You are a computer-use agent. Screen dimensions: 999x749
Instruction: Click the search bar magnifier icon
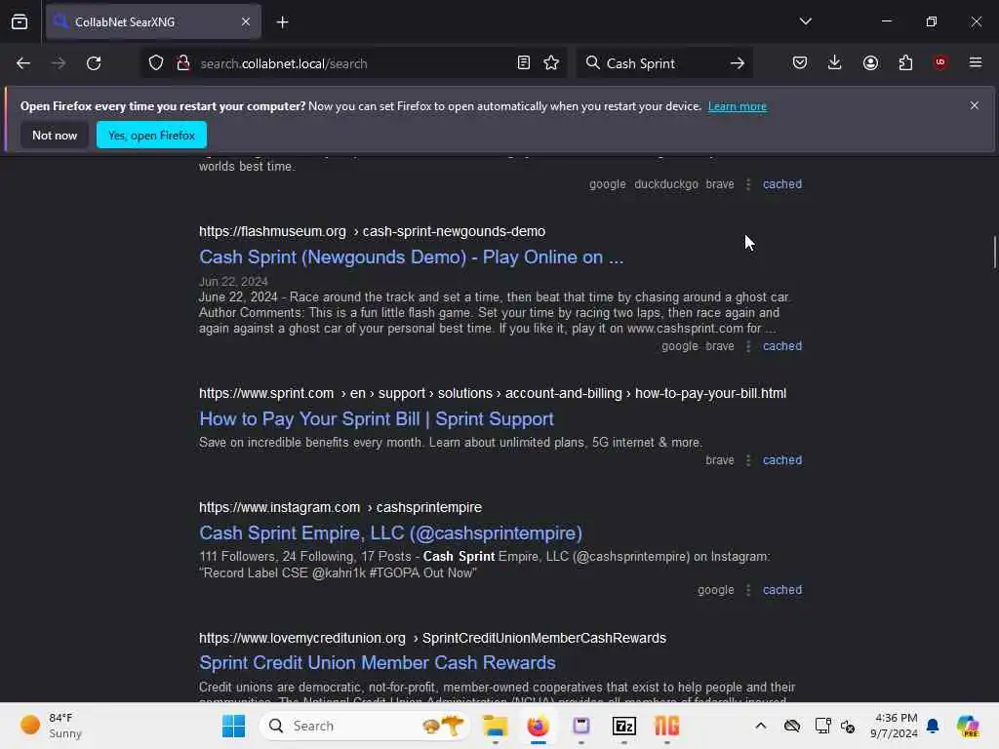592,63
